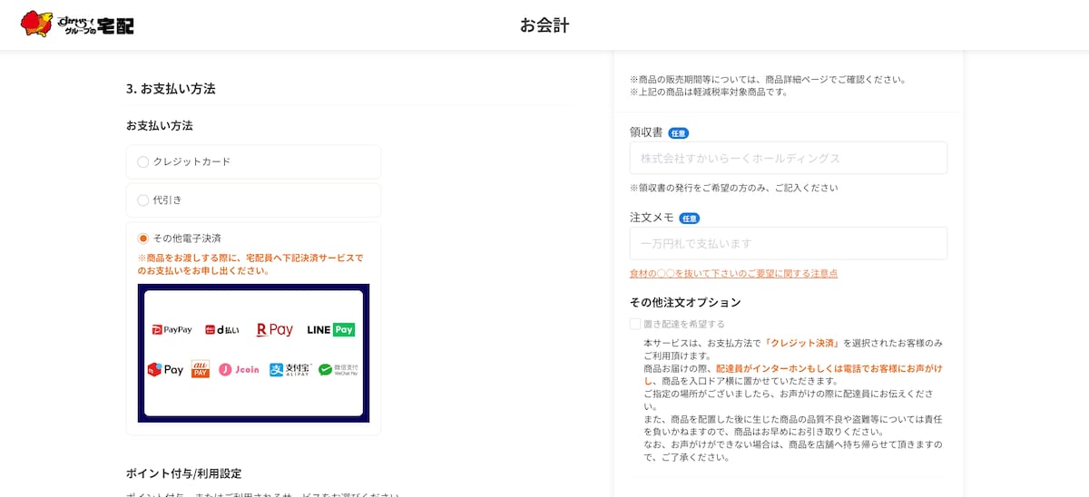This screenshot has width=1089, height=497.
Task: Click the PayPay payment logo
Action: [172, 330]
